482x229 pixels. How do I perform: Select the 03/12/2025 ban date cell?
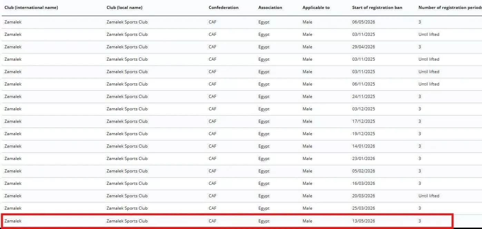[364, 109]
